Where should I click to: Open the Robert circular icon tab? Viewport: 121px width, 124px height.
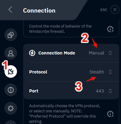pos(11,90)
